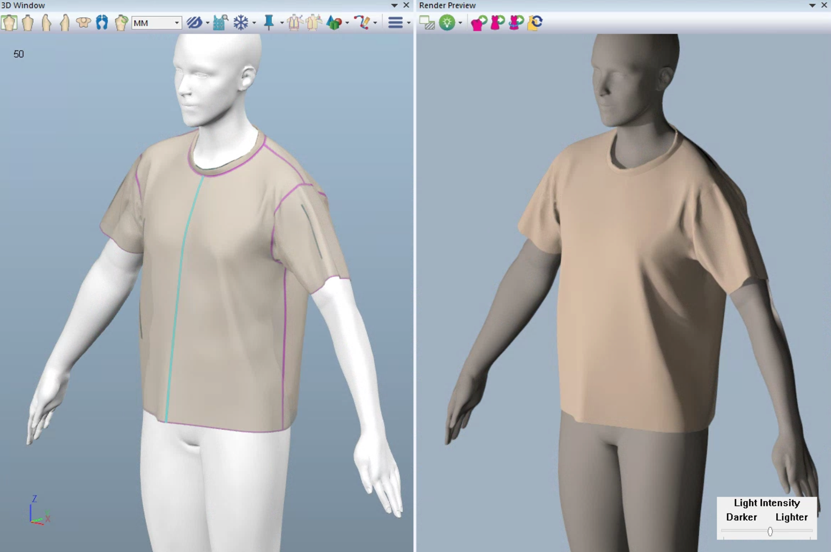Click the rotating avatar turntable icon
The image size is (831, 552).
[x=121, y=22]
